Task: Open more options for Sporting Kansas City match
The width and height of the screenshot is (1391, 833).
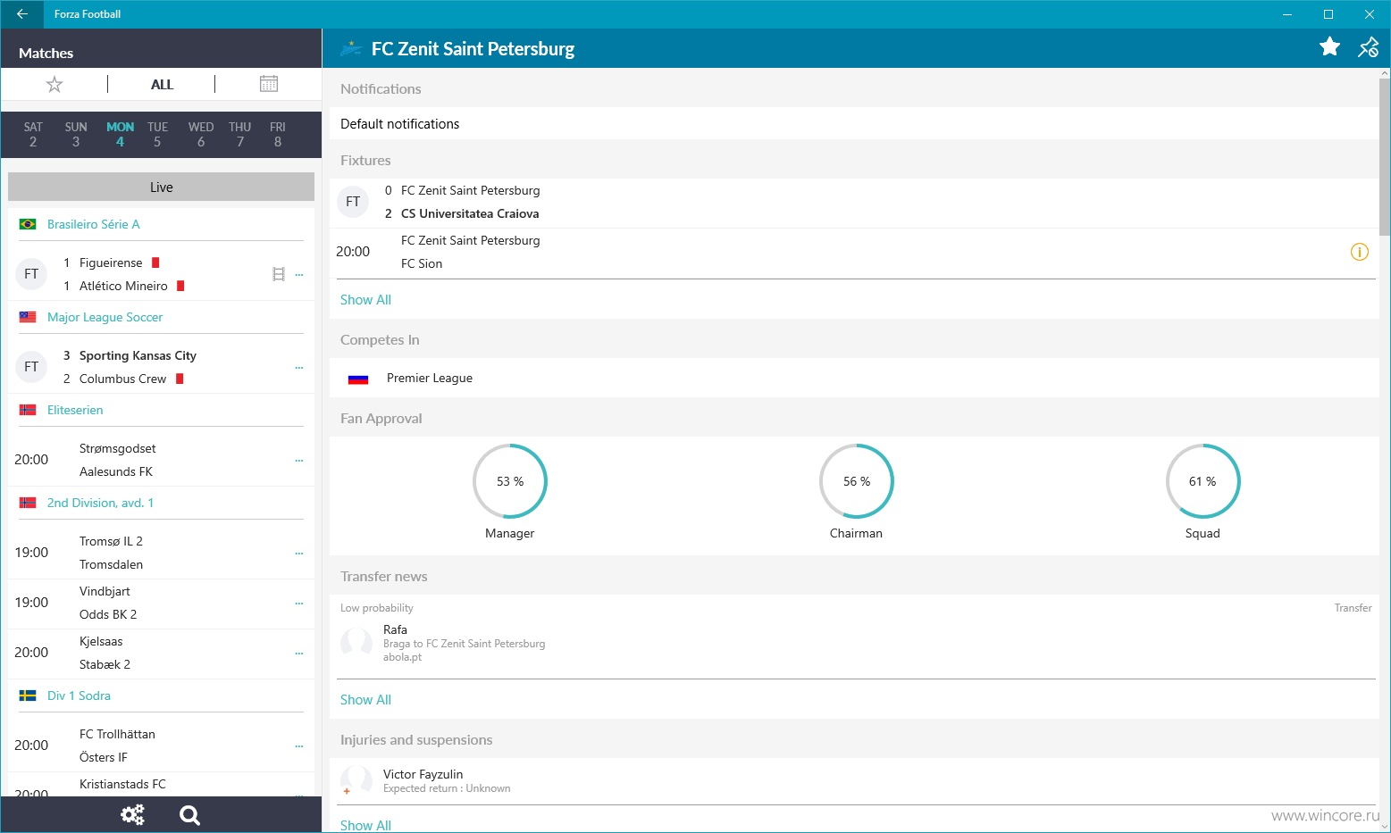Action: tap(299, 368)
